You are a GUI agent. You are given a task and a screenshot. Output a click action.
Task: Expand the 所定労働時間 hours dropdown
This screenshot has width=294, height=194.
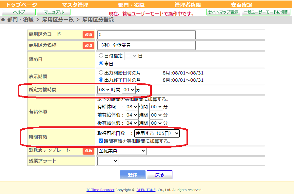coord(104,90)
